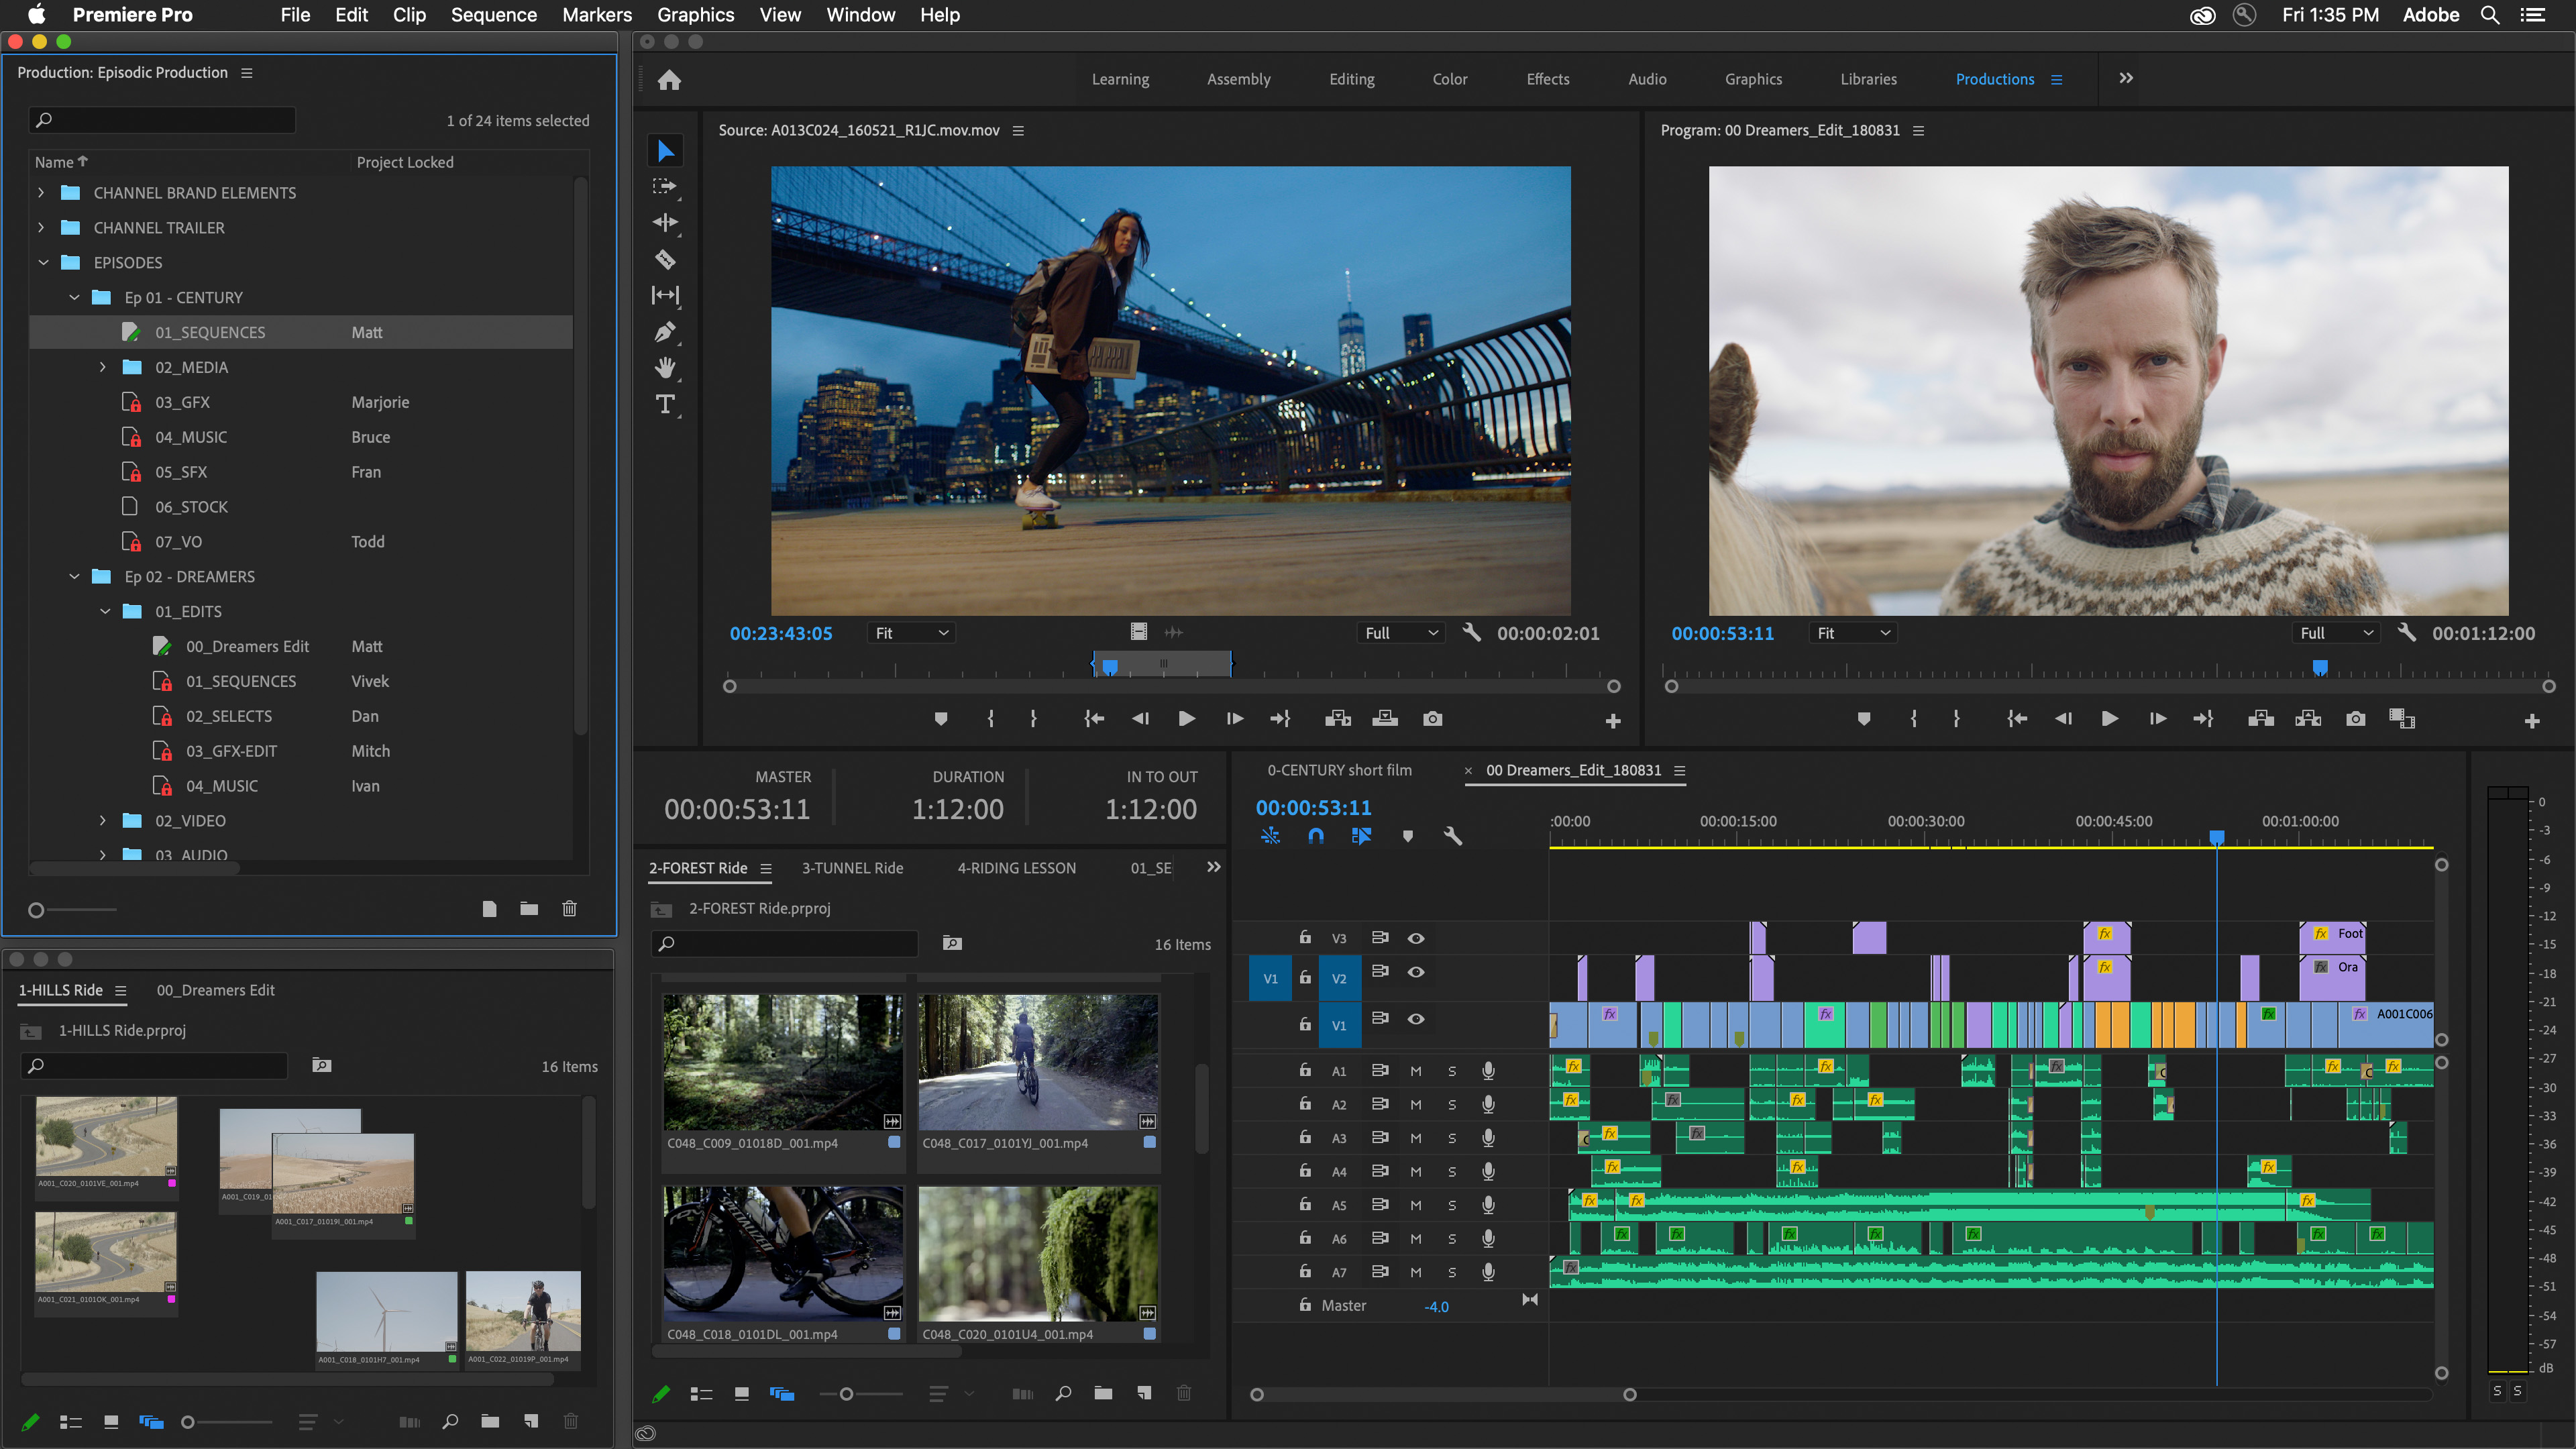
Task: Expand the 02_MEDIA bin in Ep 01
Action: coord(101,366)
